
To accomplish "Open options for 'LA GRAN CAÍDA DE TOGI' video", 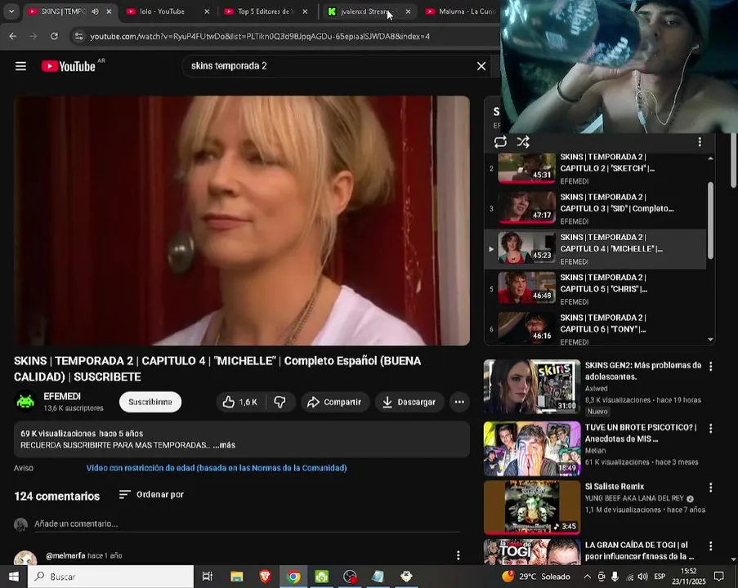I will point(711,546).
